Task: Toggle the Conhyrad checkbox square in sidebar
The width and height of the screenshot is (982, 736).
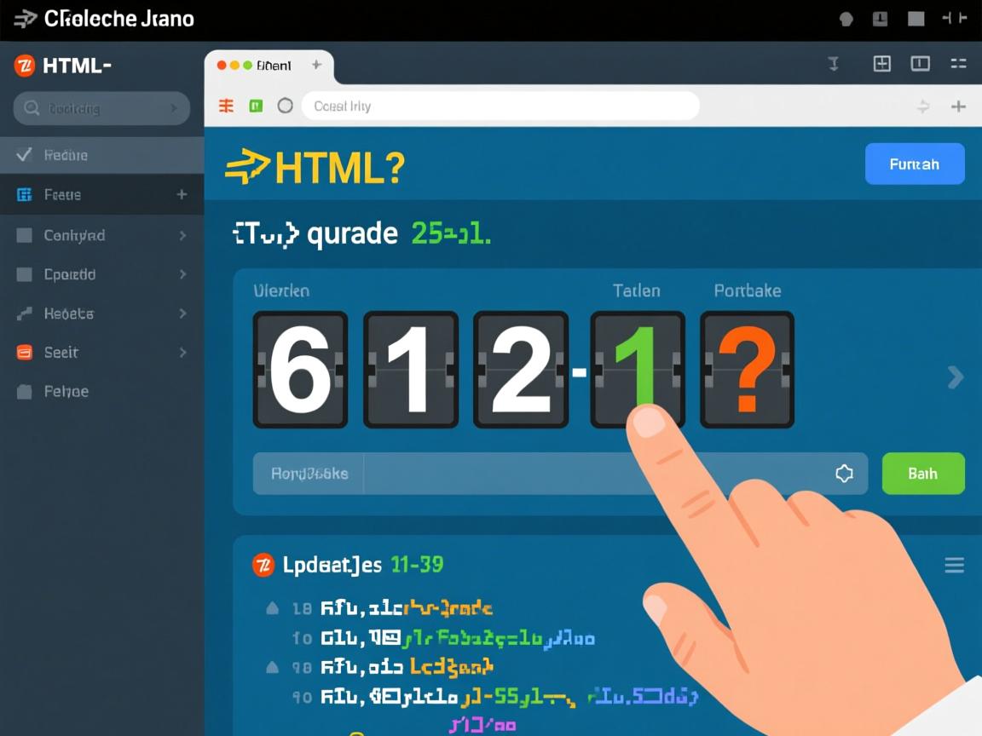Action: tap(25, 235)
